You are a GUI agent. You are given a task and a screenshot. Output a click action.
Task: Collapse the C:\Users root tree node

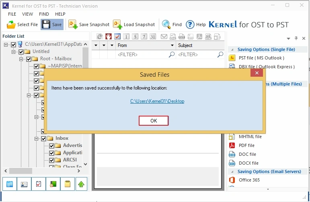(x=6, y=45)
